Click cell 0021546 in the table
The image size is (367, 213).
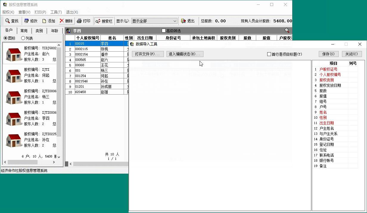coord(88,81)
